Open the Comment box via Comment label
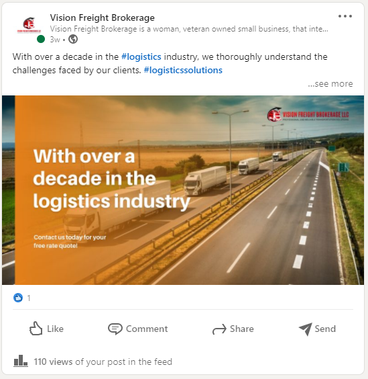 point(147,329)
